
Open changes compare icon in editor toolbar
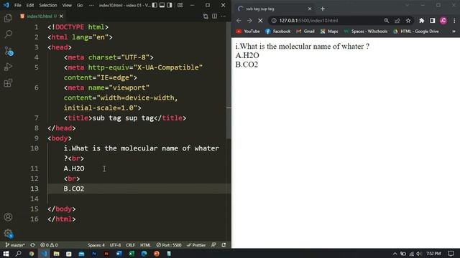[206, 16]
